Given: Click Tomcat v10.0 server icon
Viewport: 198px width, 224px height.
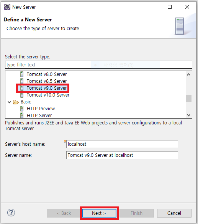Looking at the screenshot, I should tap(22, 95).
